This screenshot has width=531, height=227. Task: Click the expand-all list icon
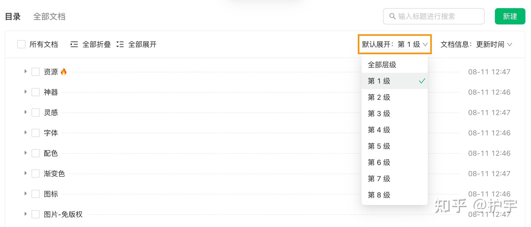tap(120, 45)
